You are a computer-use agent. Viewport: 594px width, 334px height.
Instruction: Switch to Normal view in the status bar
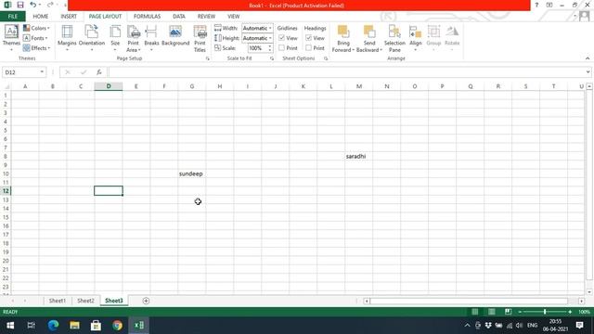474,312
